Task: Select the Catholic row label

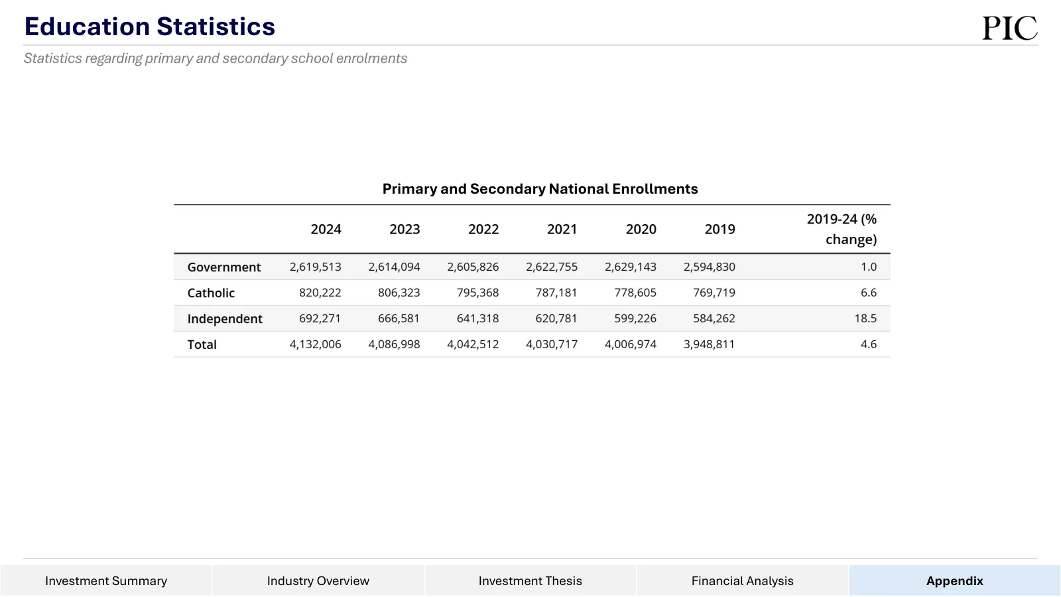Action: pos(211,293)
